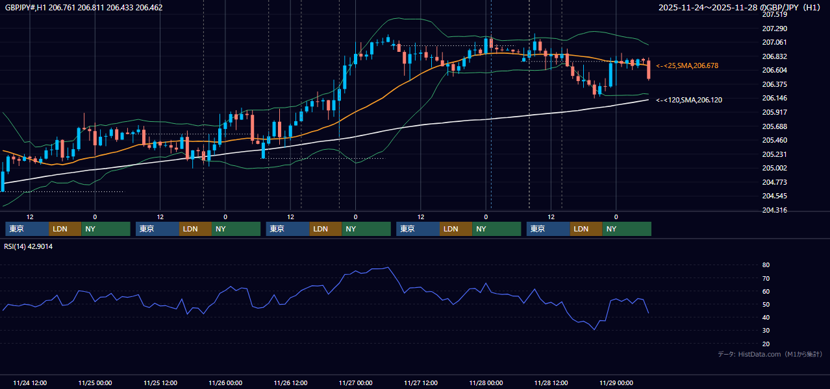Click price axis label 204.316
The image size is (830, 389).
pos(774,210)
